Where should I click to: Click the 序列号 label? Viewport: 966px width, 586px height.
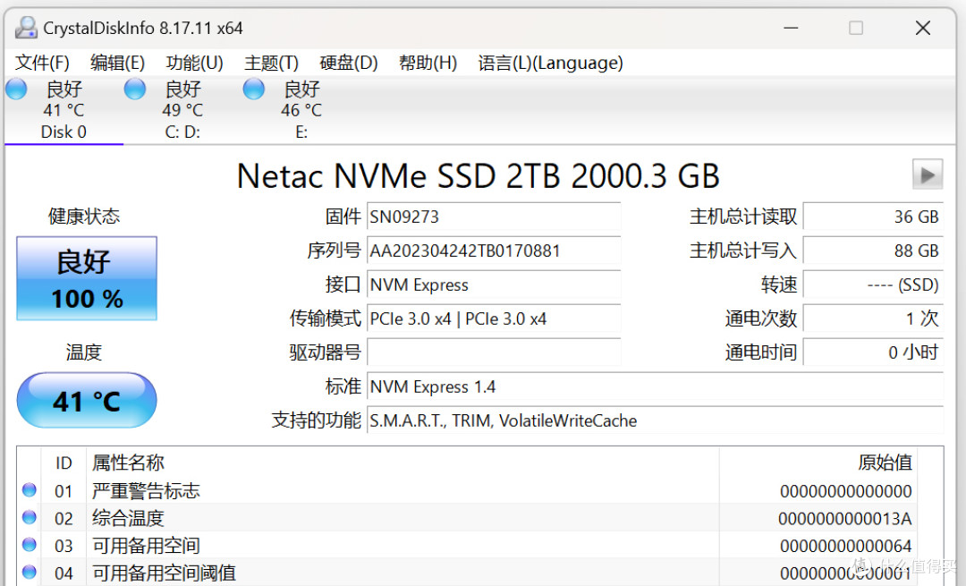334,251
